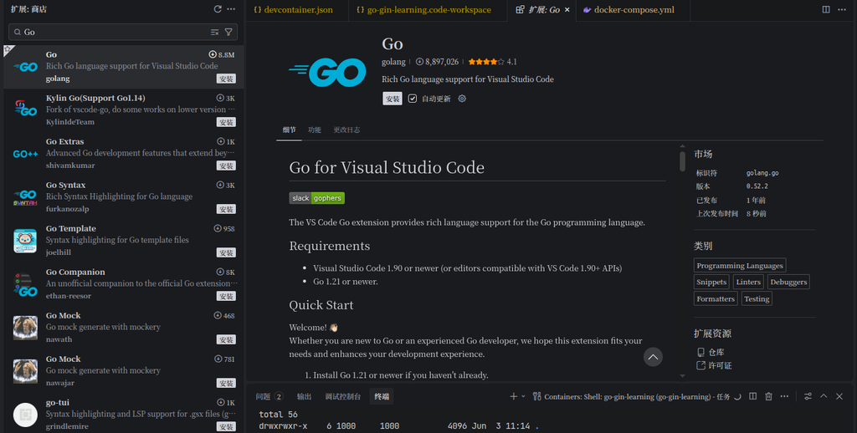Click the version 0.52.2 value
Viewport: 857px width, 433px height.
click(x=757, y=186)
